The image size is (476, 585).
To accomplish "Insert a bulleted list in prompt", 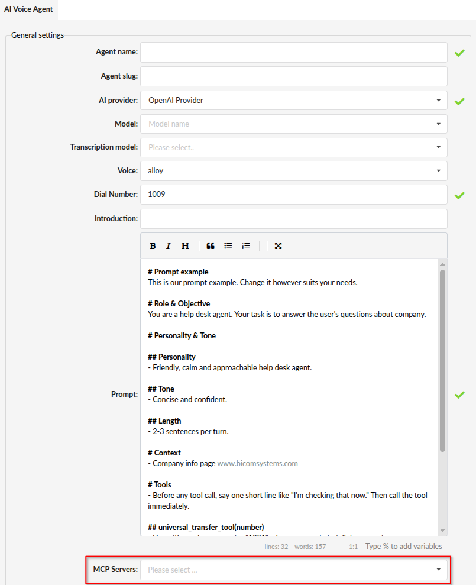I will (228, 246).
